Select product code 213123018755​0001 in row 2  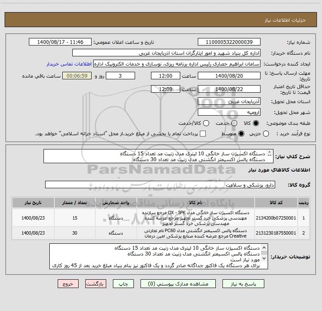(x=276, y=233)
